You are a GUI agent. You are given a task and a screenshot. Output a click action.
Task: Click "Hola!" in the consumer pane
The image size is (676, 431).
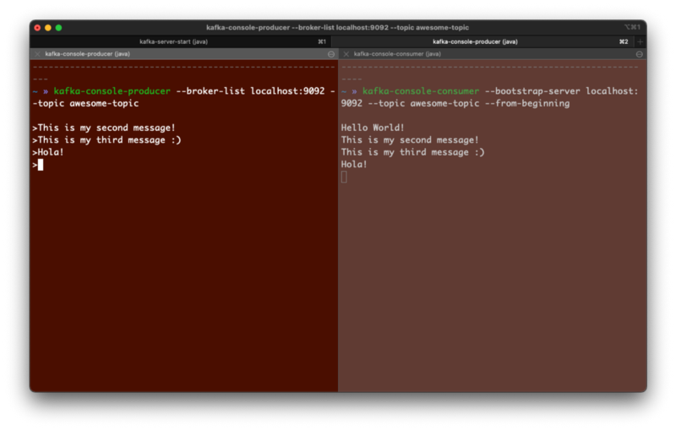coord(353,164)
